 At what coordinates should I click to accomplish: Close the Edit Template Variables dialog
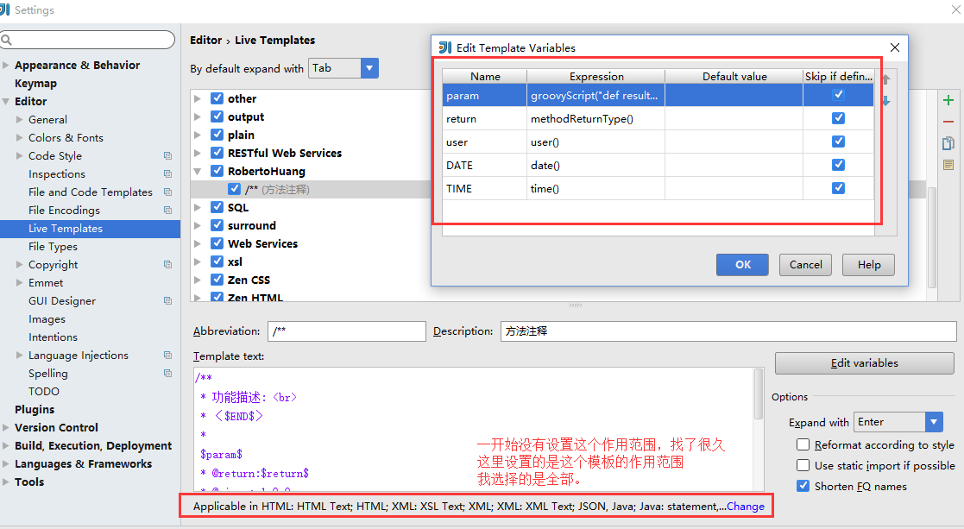tap(895, 47)
